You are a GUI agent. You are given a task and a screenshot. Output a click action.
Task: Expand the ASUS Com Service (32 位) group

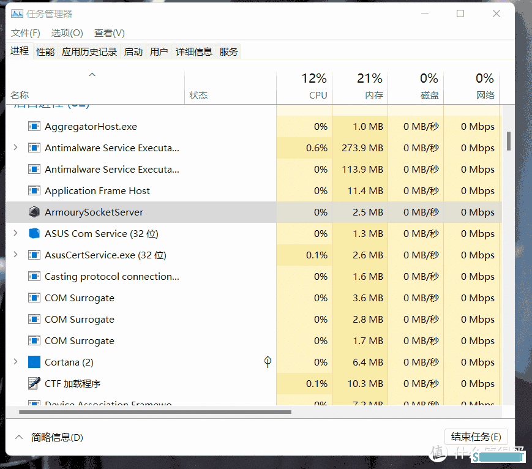coord(15,233)
